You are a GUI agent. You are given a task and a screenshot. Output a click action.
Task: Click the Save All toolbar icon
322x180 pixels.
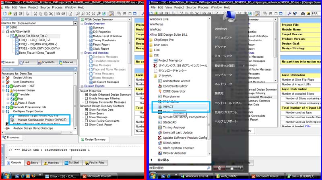21,14
